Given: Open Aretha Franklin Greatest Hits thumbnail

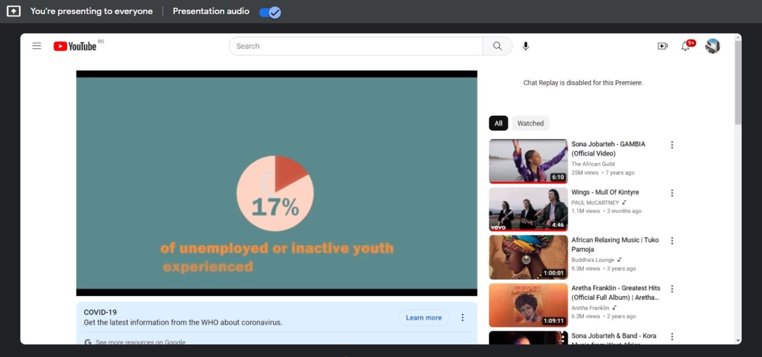Looking at the screenshot, I should [528, 305].
